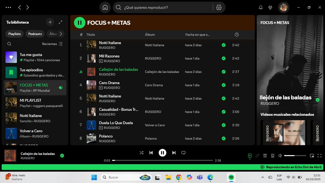The height and width of the screenshot is (183, 325).
Task: Skip to the previous track
Action: tap(151, 153)
